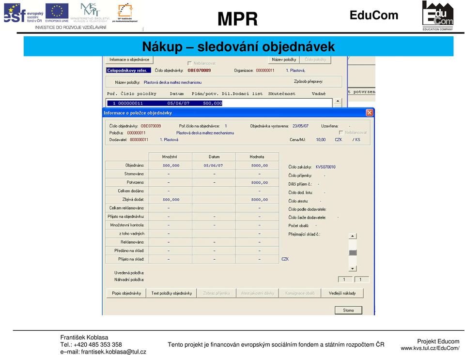Close the Informace o položce objednávky dialog
The width and height of the screenshot is (465, 355).
pos(369,113)
